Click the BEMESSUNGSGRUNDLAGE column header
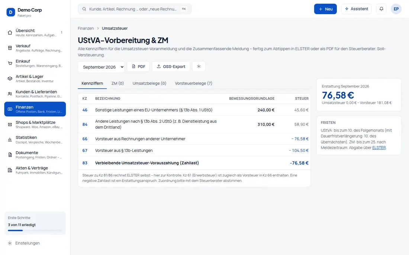Image resolution: width=409 pixels, height=255 pixels. coord(251,99)
